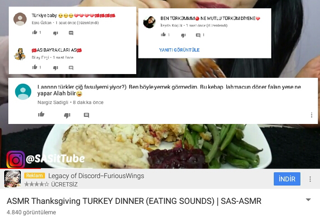The width and height of the screenshot is (320, 218).
Task: Open the ad's three-dot options menu
Action: pos(310,179)
